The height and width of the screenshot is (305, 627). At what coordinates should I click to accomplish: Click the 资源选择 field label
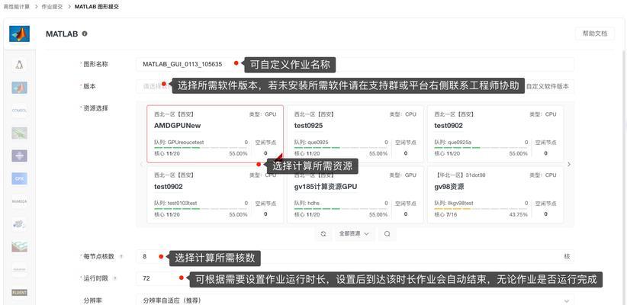[x=95, y=108]
